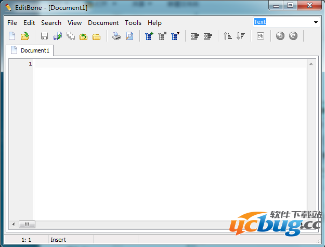Screen dimensions: 325x247
Task: Click the vertical scrollbar up arrow
Action: (311, 64)
